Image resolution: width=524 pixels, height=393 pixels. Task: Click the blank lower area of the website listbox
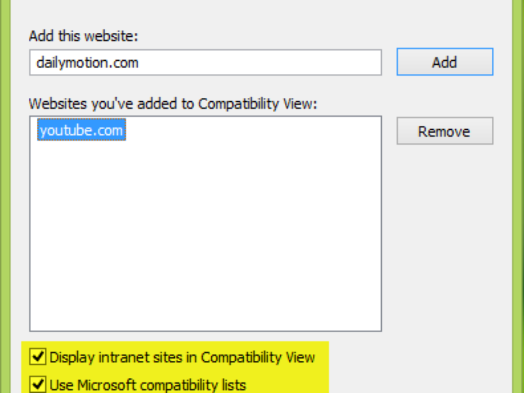[205, 297]
